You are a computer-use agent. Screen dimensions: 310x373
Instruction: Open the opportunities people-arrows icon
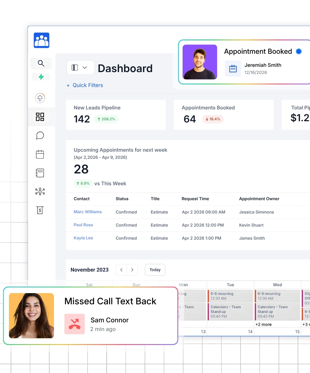pyautogui.click(x=40, y=191)
